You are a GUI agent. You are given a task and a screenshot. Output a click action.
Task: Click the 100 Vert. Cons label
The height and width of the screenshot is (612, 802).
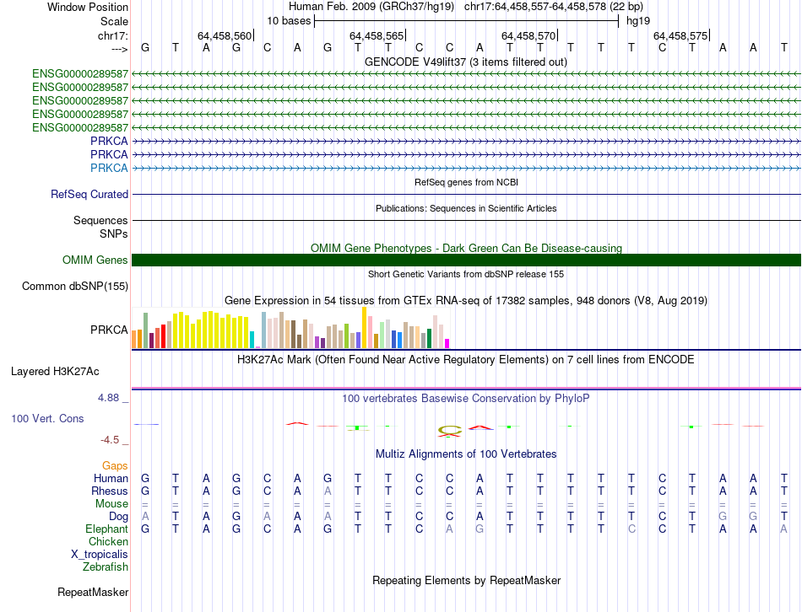coord(47,418)
